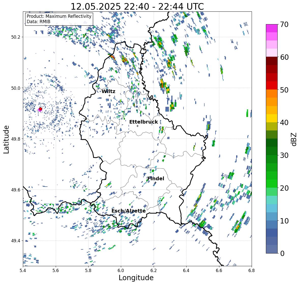Click the latitude tick 49.6
The width and height of the screenshot is (300, 284).
click(x=16, y=190)
